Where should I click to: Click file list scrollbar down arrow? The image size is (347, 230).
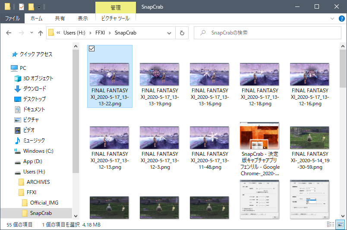[343, 216]
